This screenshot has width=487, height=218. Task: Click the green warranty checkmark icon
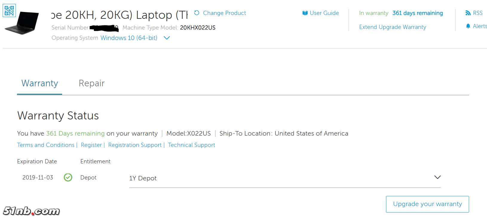click(68, 177)
